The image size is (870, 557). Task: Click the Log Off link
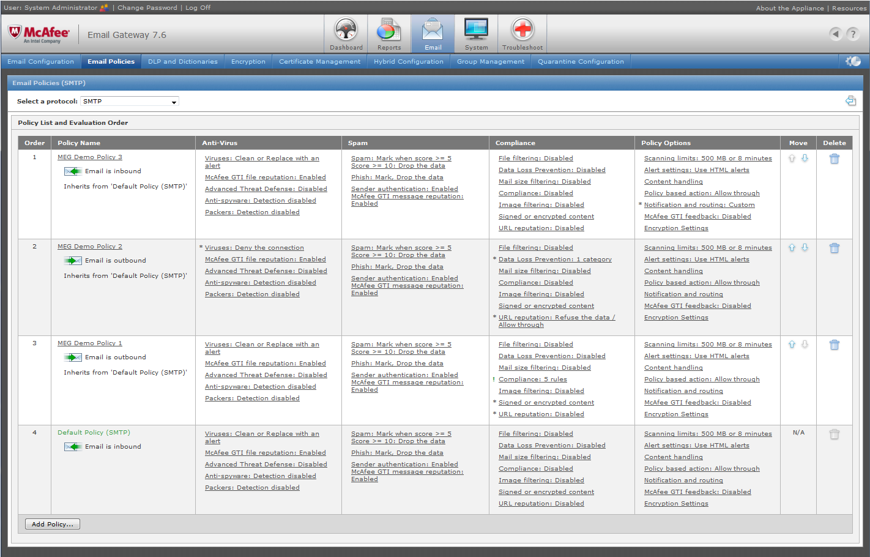(198, 7)
